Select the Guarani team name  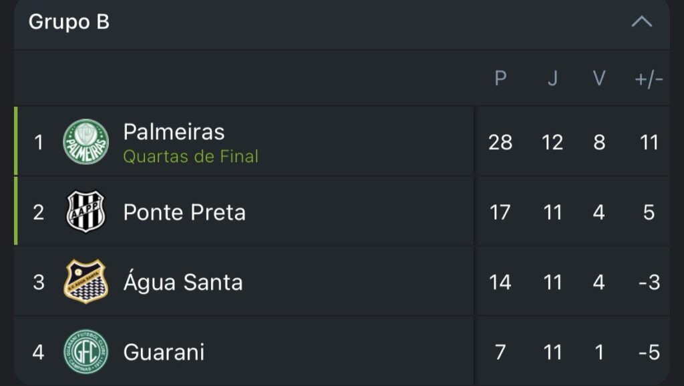164,351
